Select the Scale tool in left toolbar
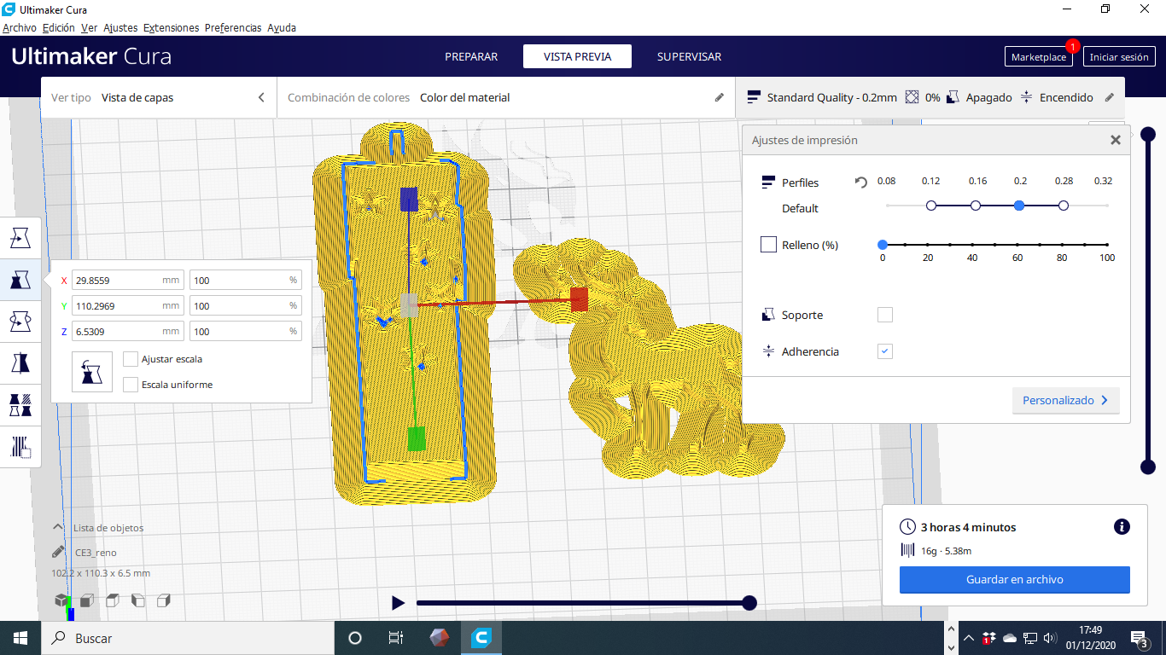Viewport: 1166px width, 655px height. (x=20, y=279)
